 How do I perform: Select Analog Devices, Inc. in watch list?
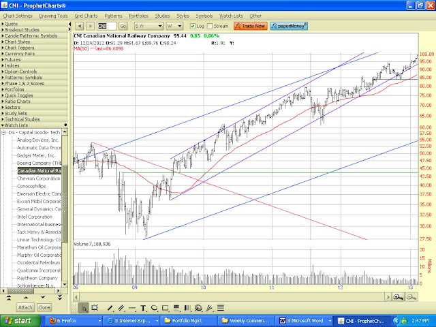[x=38, y=140]
